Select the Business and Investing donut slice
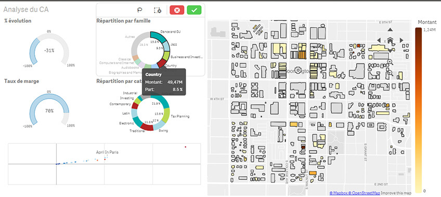The height and width of the screenshot is (197, 441). point(166,56)
